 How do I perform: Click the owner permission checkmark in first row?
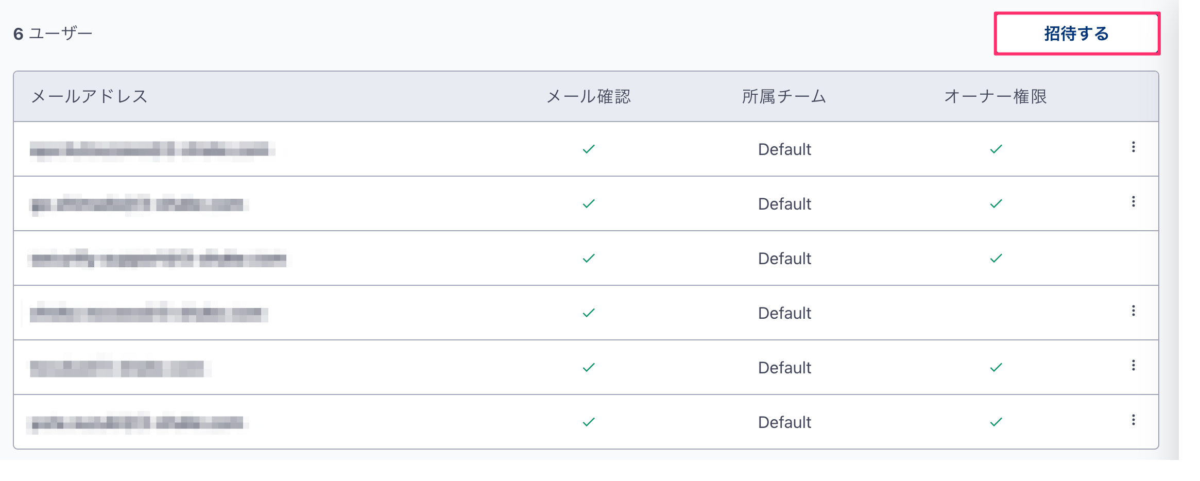[x=996, y=149]
